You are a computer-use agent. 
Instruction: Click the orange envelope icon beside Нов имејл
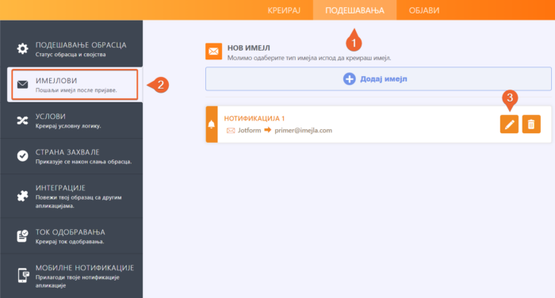214,52
